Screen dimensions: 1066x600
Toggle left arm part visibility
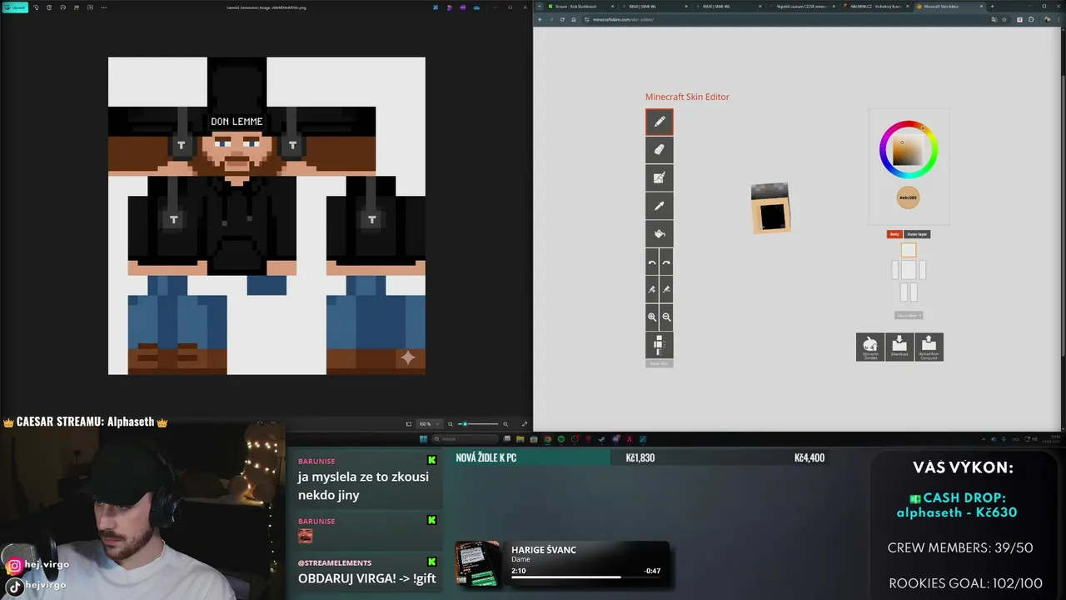[x=895, y=270]
